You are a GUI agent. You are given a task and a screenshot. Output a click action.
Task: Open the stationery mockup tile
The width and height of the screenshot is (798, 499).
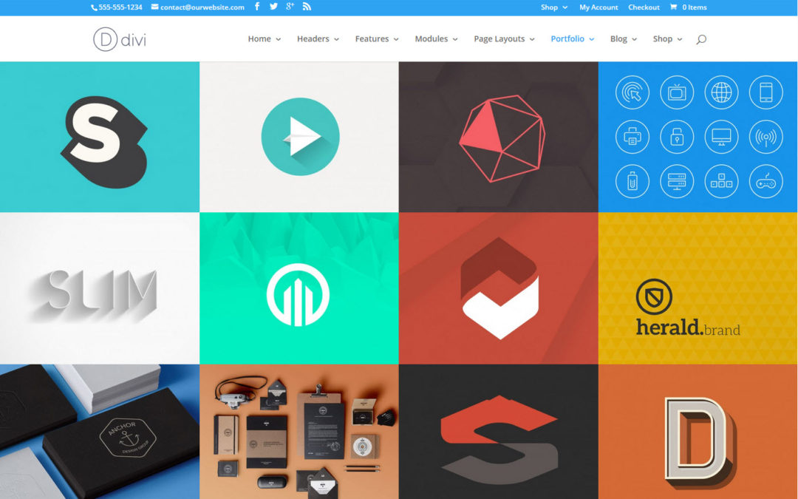coord(299,432)
